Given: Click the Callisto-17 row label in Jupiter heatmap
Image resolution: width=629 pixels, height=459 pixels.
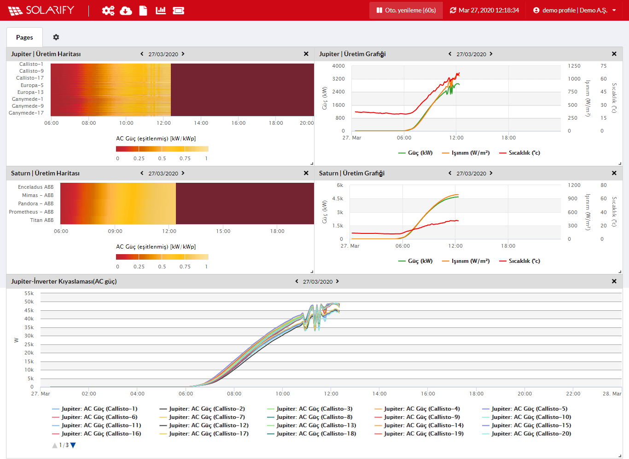Looking at the screenshot, I should click(30, 78).
